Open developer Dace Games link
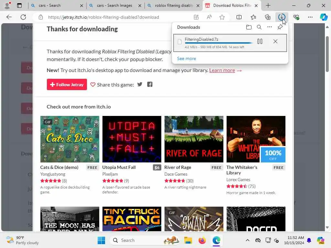 pos(176,174)
